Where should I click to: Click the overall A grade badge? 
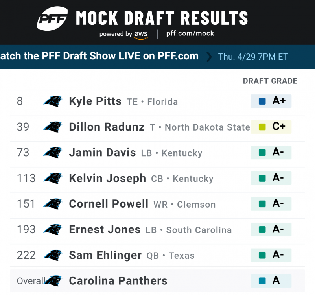point(271,280)
